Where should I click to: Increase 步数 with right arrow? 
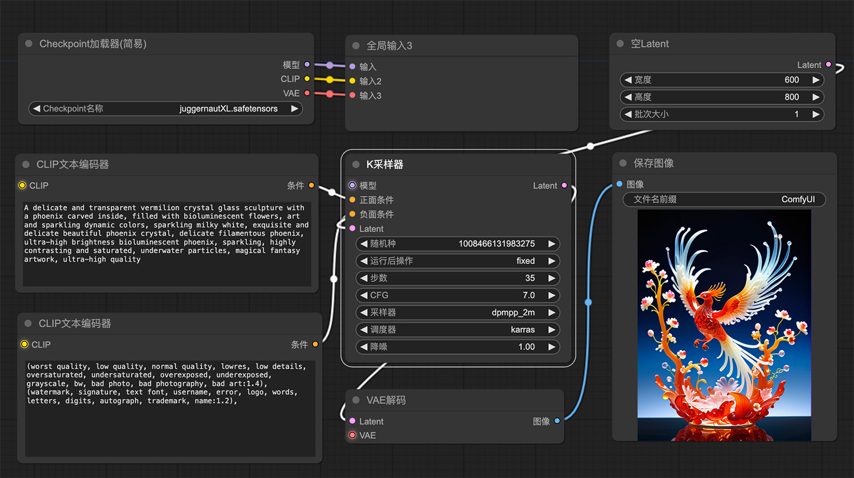click(x=552, y=278)
